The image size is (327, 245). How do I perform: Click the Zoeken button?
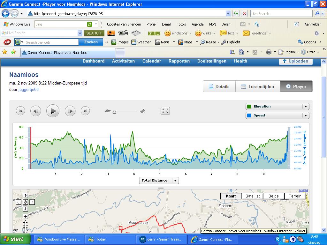pyautogui.click(x=91, y=42)
